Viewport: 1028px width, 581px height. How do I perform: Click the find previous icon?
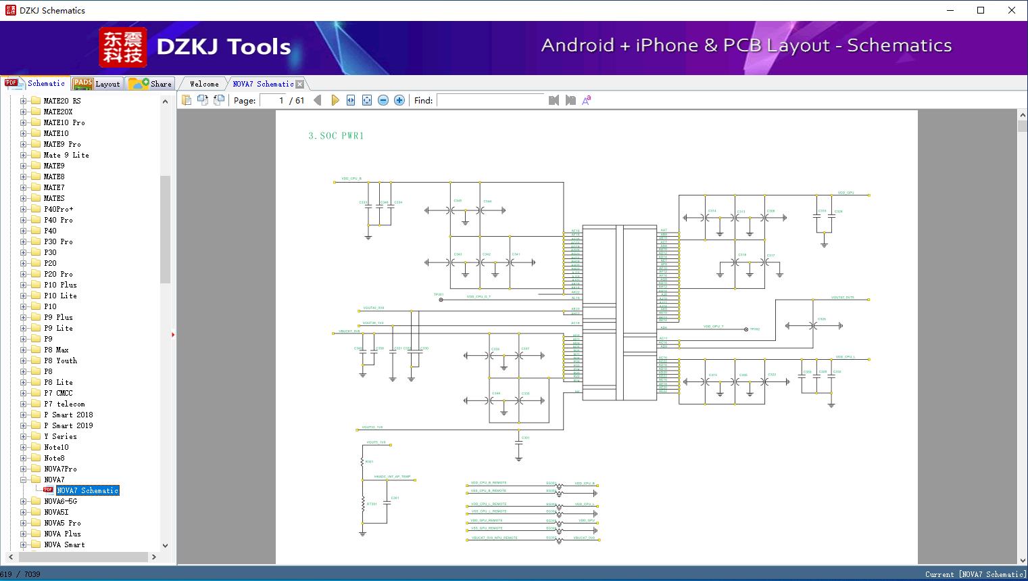(x=554, y=100)
